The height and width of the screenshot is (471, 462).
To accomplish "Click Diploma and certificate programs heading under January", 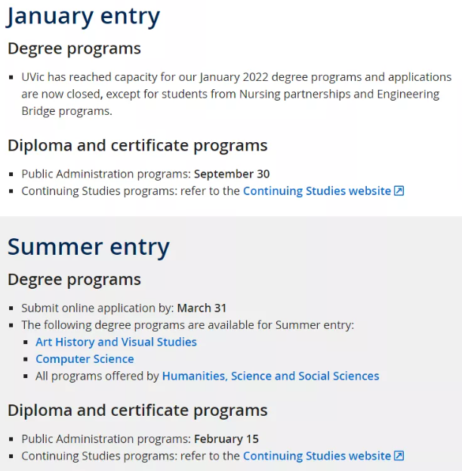I will pos(137,146).
